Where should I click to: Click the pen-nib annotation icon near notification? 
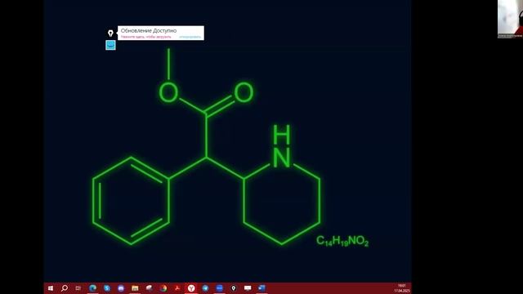[x=111, y=33]
